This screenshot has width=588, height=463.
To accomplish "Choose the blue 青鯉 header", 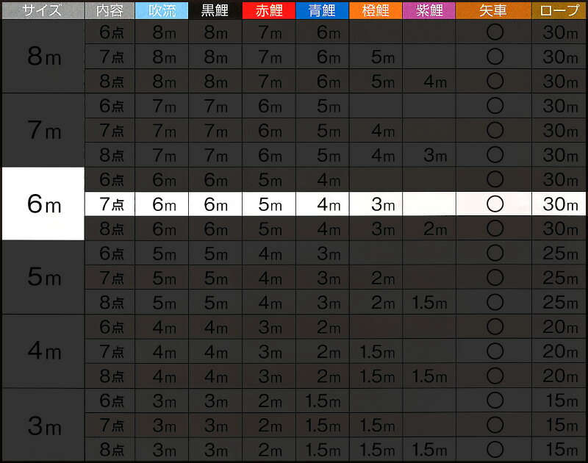I will [x=321, y=10].
